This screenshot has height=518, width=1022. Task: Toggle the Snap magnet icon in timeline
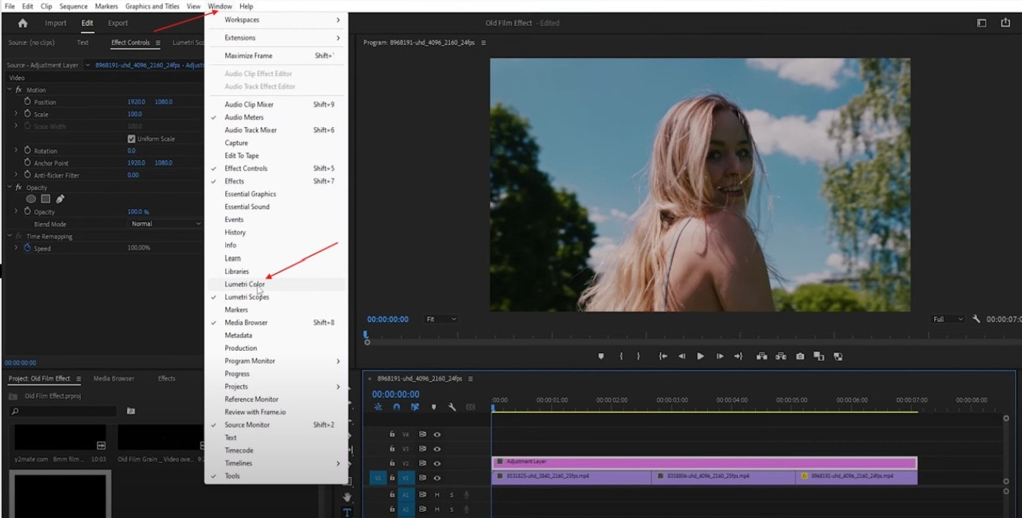click(x=396, y=407)
